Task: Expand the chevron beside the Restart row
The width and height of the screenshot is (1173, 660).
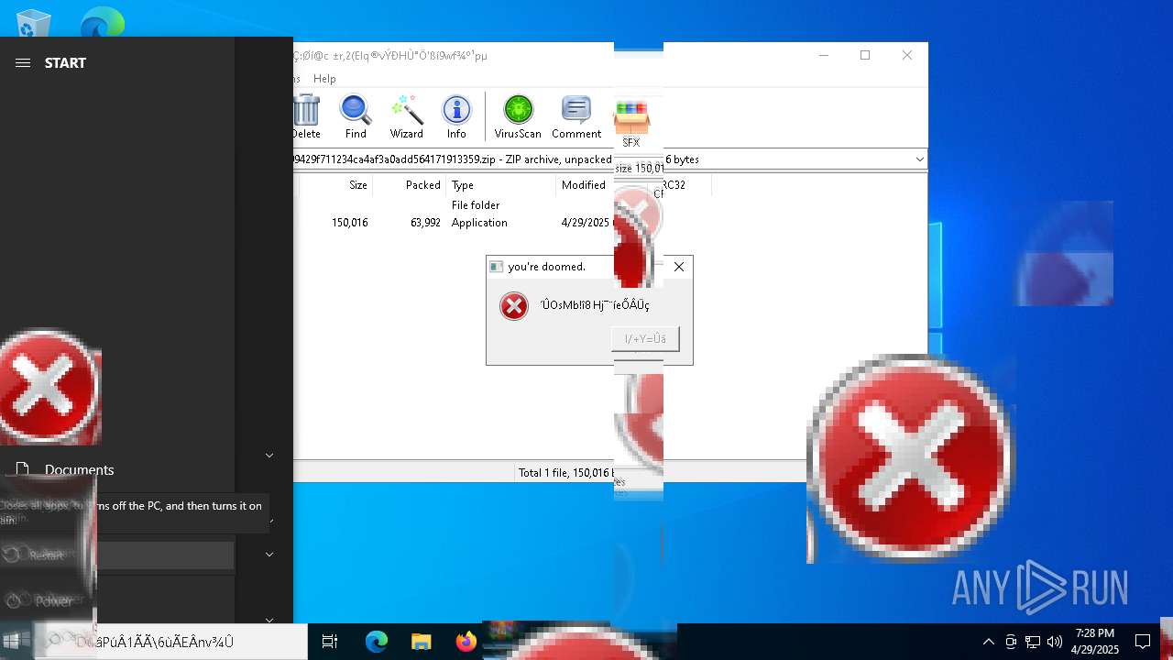Action: pyautogui.click(x=269, y=555)
